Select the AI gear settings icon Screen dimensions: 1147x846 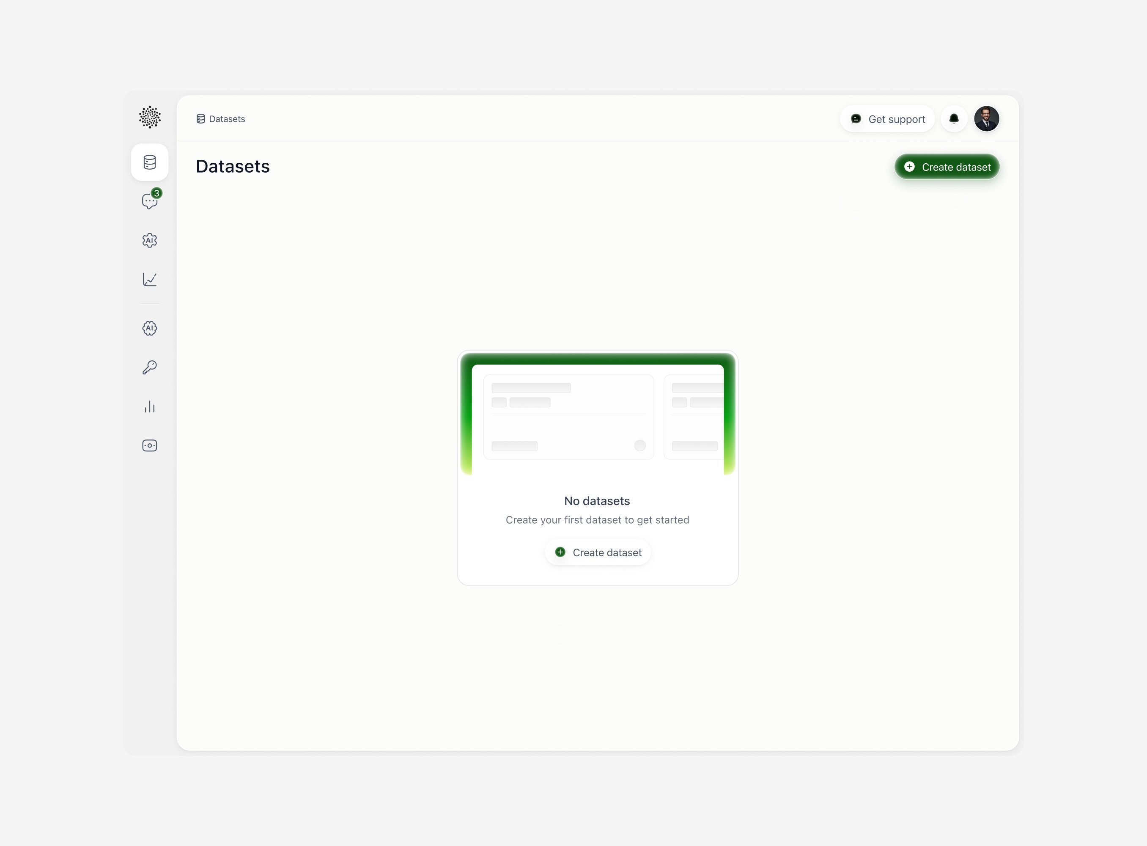click(x=150, y=241)
